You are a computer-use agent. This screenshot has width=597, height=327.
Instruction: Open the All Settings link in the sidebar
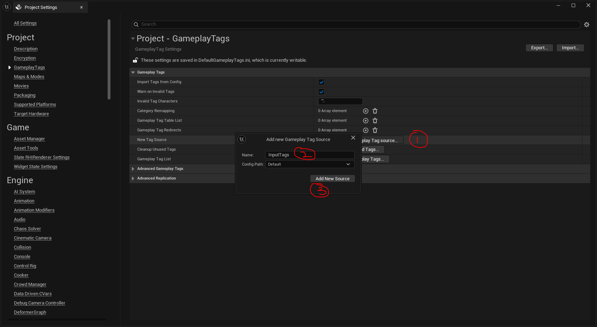click(25, 23)
